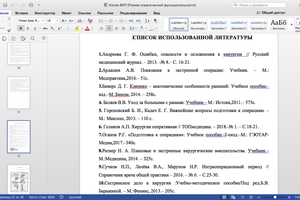Switch to the Вставка tab
This screenshot has width=300, height=200.
point(21,13)
